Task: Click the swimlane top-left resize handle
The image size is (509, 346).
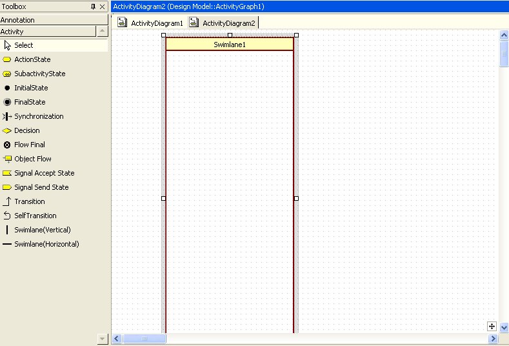Action: coord(163,35)
